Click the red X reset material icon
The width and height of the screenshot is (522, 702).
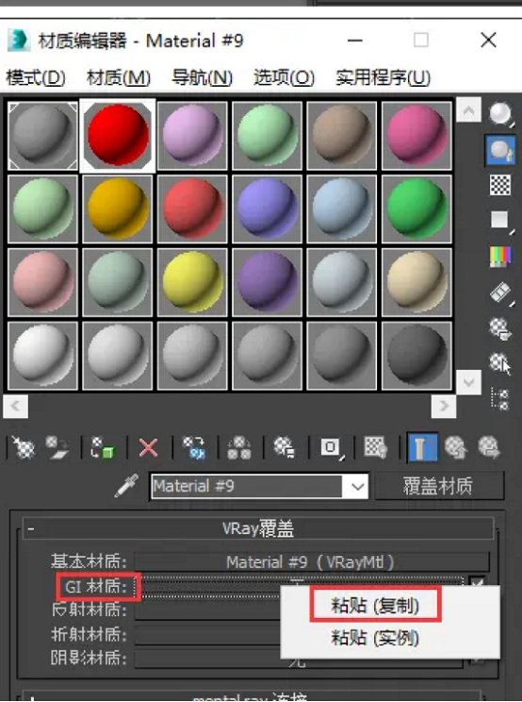pyautogui.click(x=148, y=447)
